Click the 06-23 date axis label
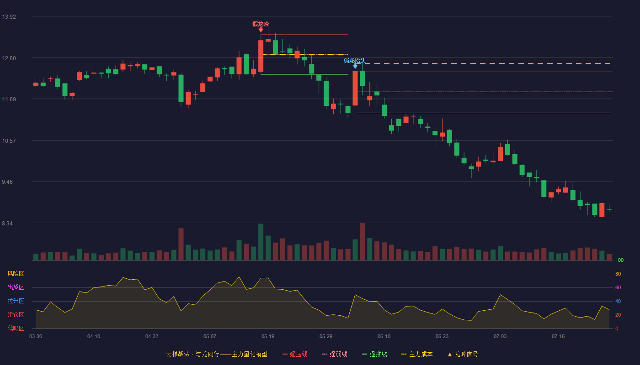This screenshot has width=640, height=365. (442, 336)
